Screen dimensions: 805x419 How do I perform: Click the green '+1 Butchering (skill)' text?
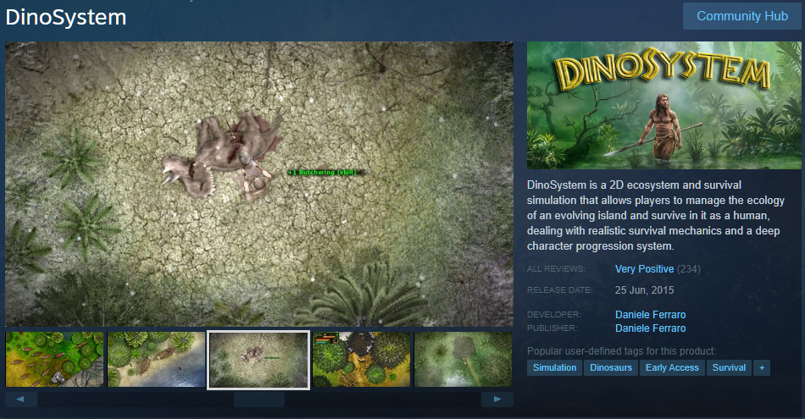pos(322,173)
